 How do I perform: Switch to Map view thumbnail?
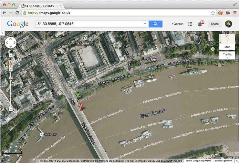(x=227, y=41)
